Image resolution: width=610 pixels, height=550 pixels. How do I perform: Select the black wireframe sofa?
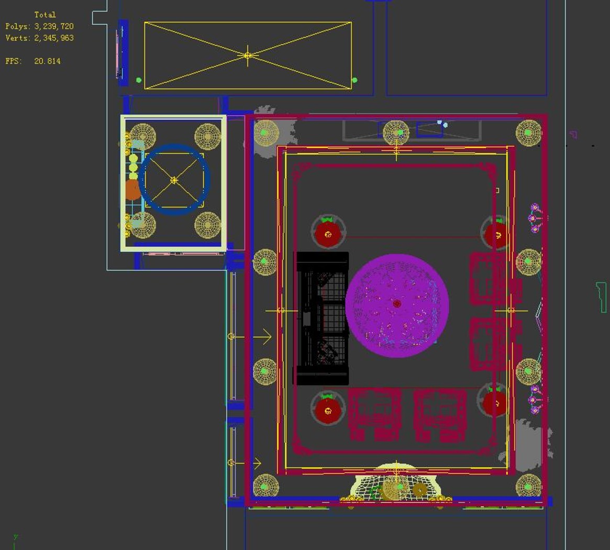coord(321,318)
